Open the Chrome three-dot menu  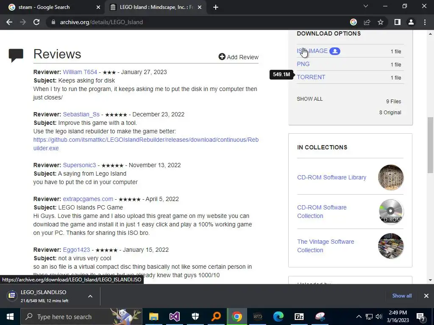tap(425, 22)
